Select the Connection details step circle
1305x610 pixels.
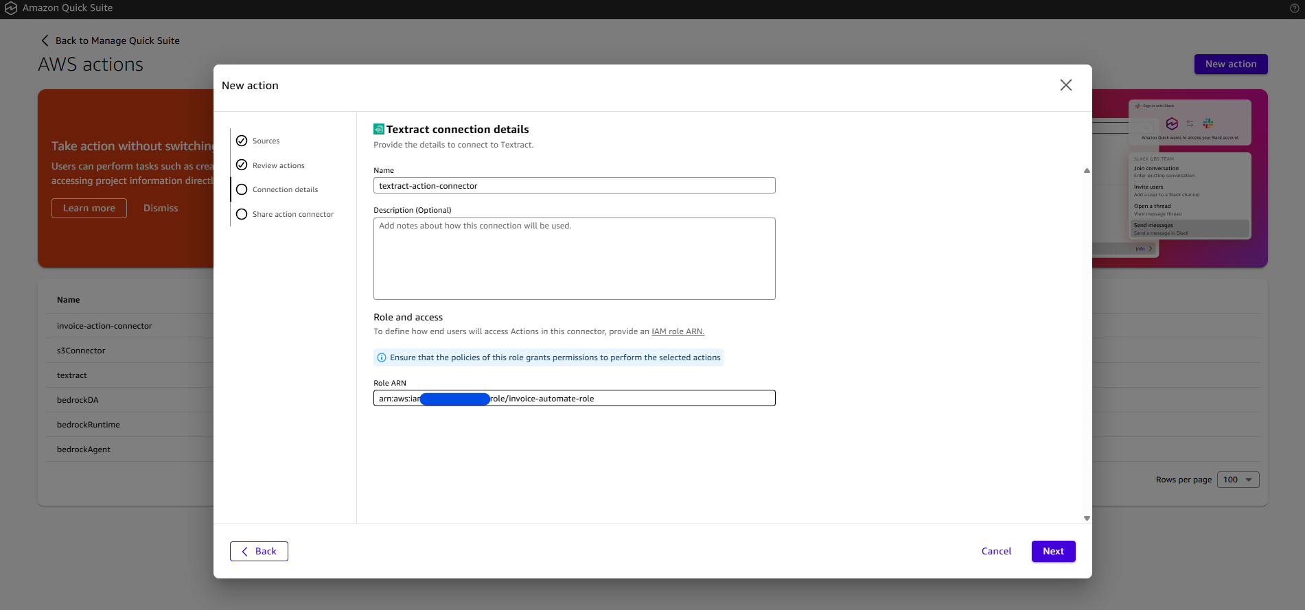tap(242, 189)
